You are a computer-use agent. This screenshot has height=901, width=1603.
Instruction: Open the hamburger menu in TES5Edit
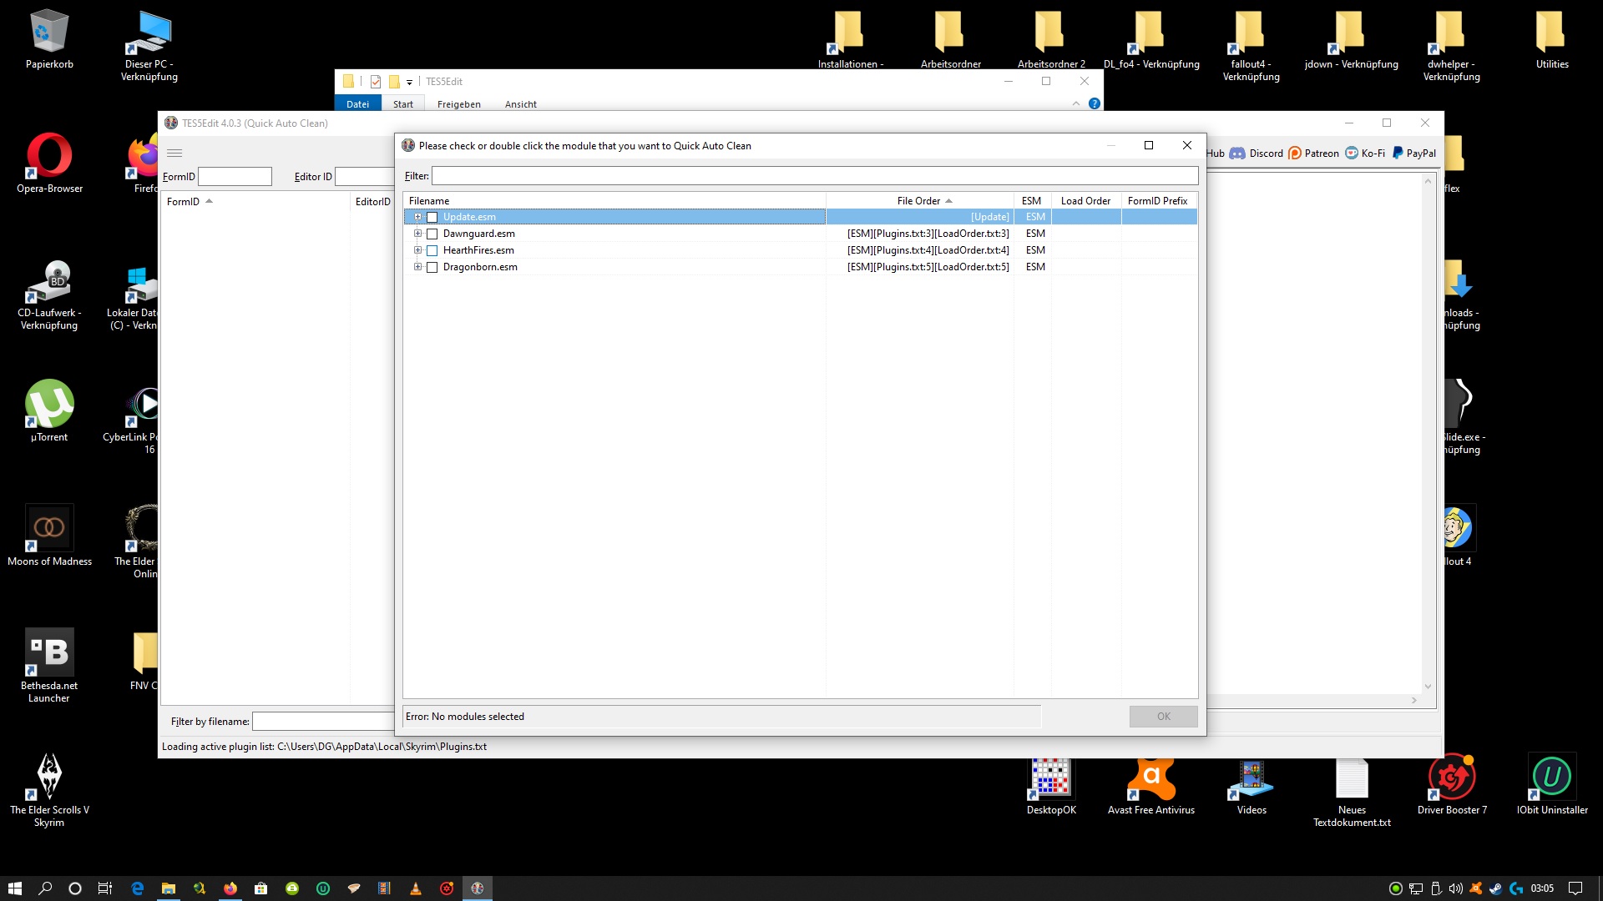[x=174, y=153]
